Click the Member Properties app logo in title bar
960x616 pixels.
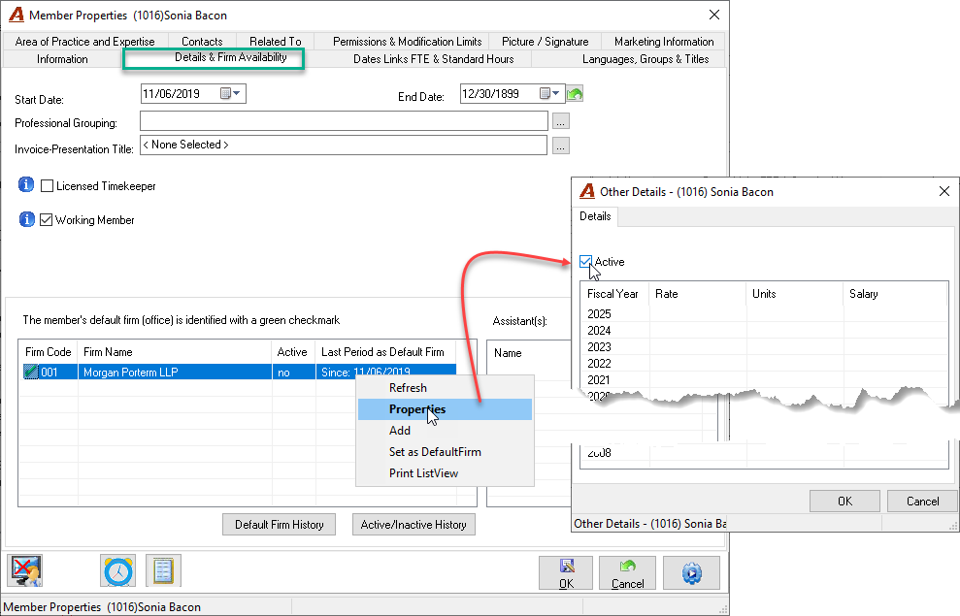[x=17, y=15]
